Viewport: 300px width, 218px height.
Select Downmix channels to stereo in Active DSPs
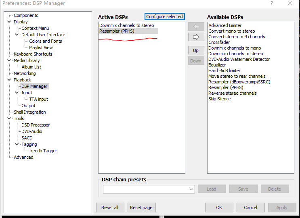pos(126,25)
